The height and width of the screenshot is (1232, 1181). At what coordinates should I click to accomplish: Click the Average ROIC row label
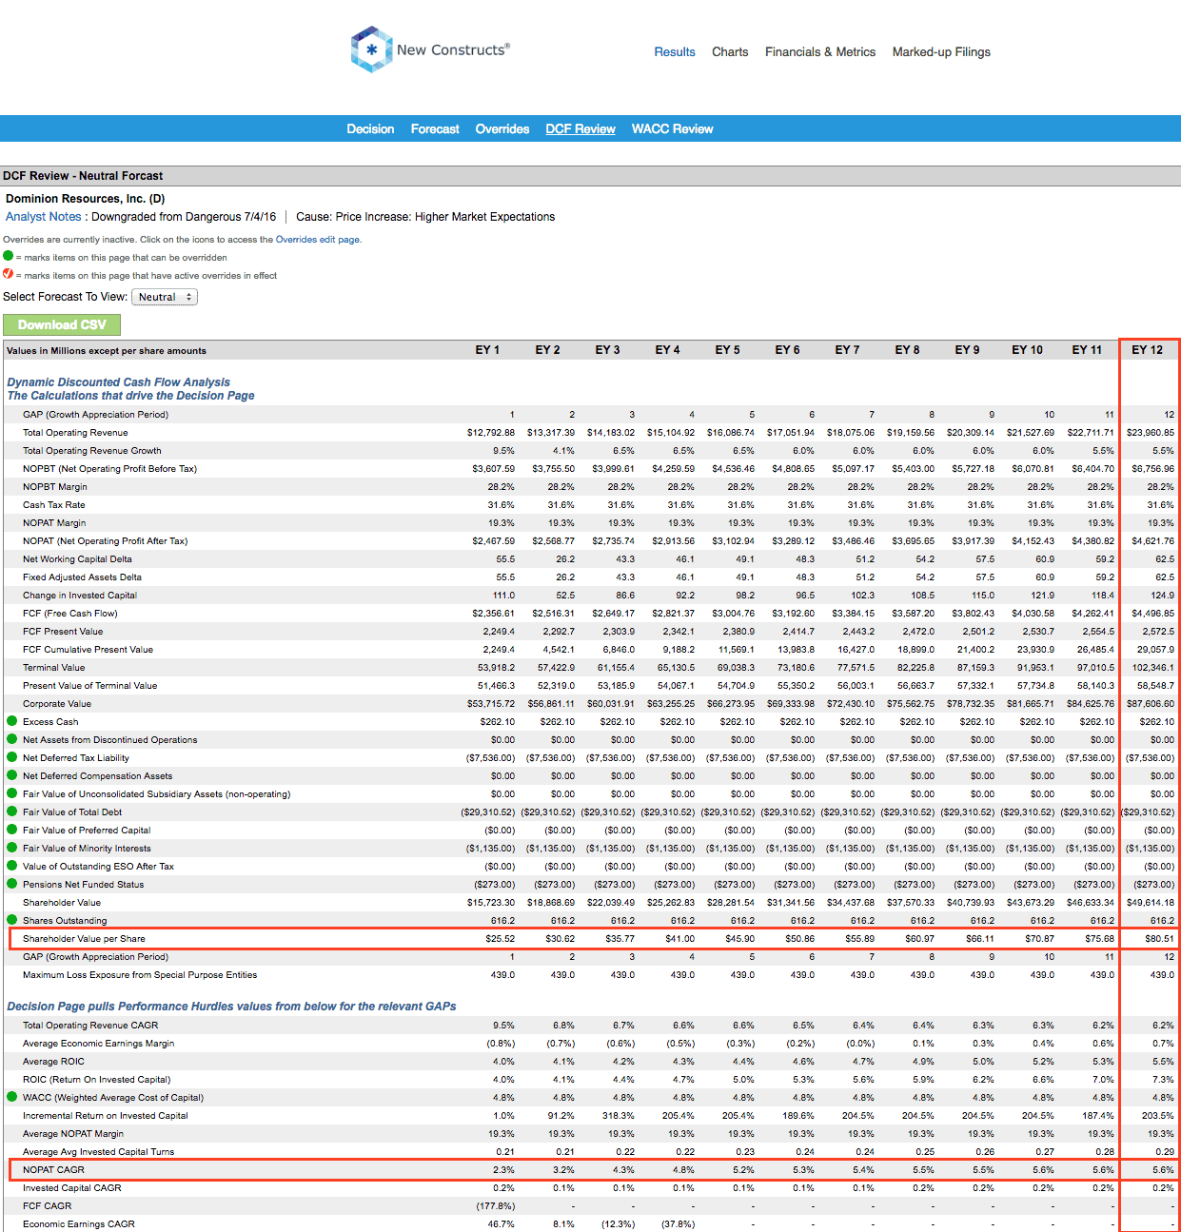54,1062
